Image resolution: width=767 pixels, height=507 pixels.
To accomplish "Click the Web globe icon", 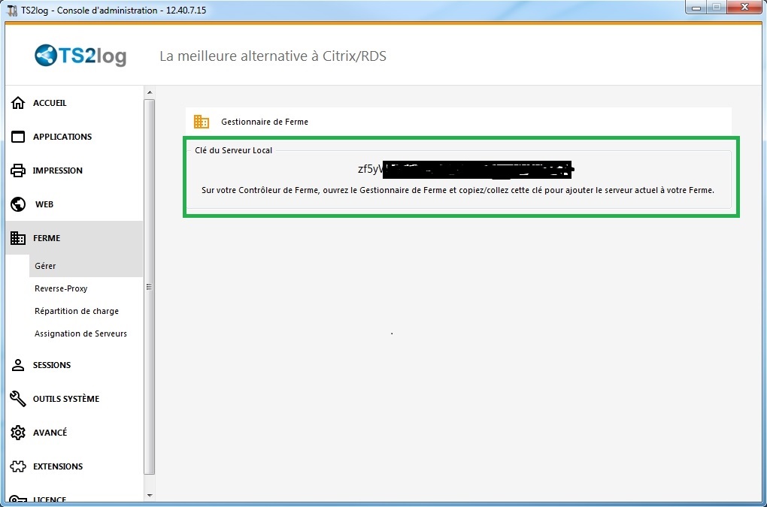I will point(18,204).
